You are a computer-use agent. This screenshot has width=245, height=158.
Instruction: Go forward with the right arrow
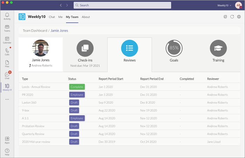[67, 5]
